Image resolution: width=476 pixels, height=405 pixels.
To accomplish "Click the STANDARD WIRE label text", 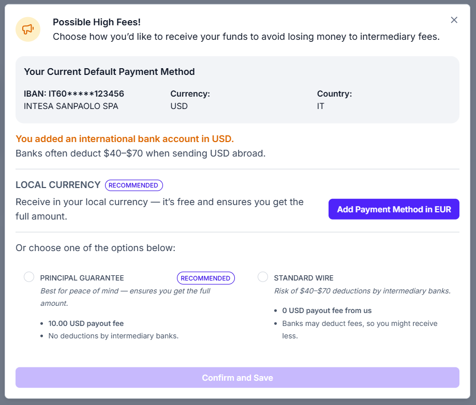I will coord(304,278).
